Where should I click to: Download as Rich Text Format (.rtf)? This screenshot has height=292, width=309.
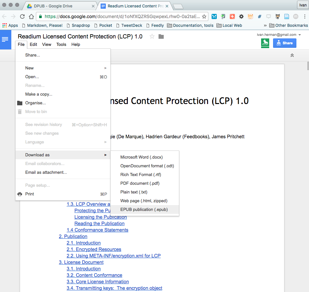click(x=145, y=175)
